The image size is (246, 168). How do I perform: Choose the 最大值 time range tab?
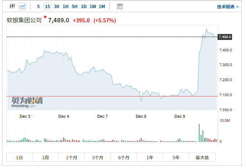tap(202, 157)
